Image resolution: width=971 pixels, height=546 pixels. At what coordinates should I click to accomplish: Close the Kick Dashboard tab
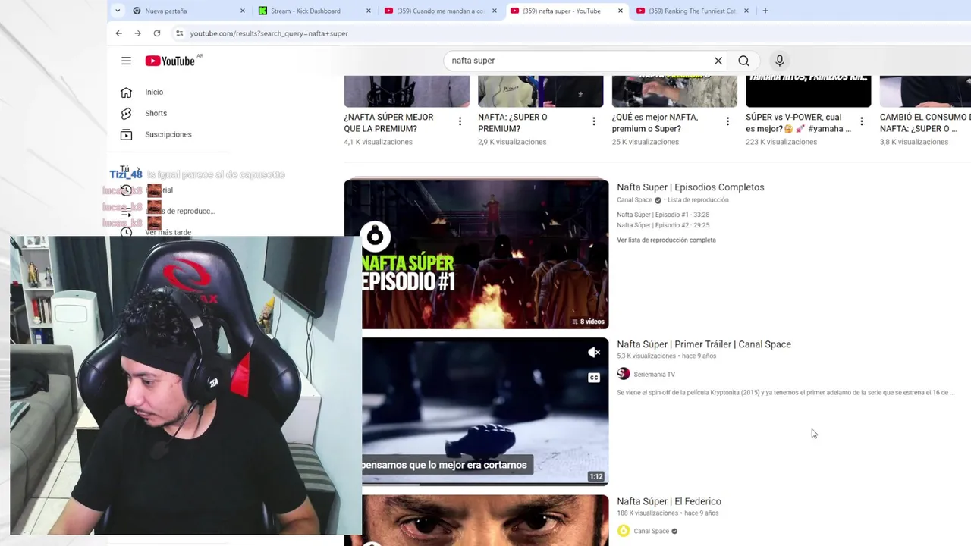coord(369,11)
